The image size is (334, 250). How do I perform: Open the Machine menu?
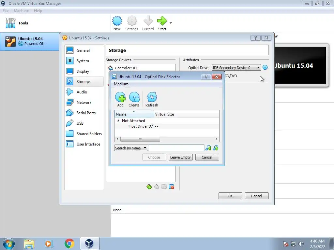tap(21, 11)
